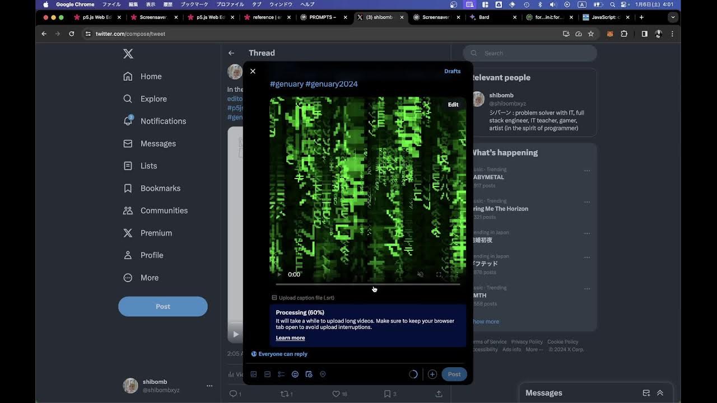Tag location in the post
This screenshot has height=403, width=717.
pos(323,374)
